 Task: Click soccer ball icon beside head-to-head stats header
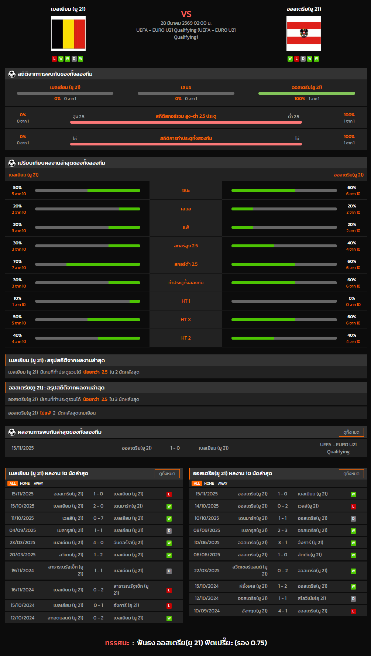(12, 74)
